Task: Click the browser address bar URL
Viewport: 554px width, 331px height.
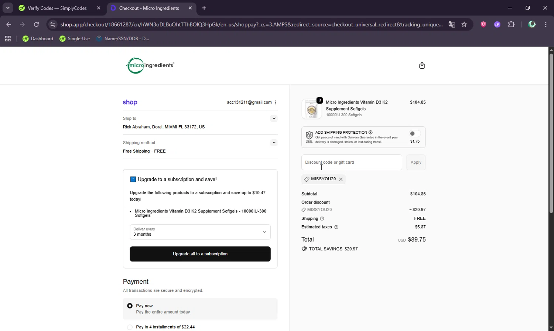Action: click(251, 24)
